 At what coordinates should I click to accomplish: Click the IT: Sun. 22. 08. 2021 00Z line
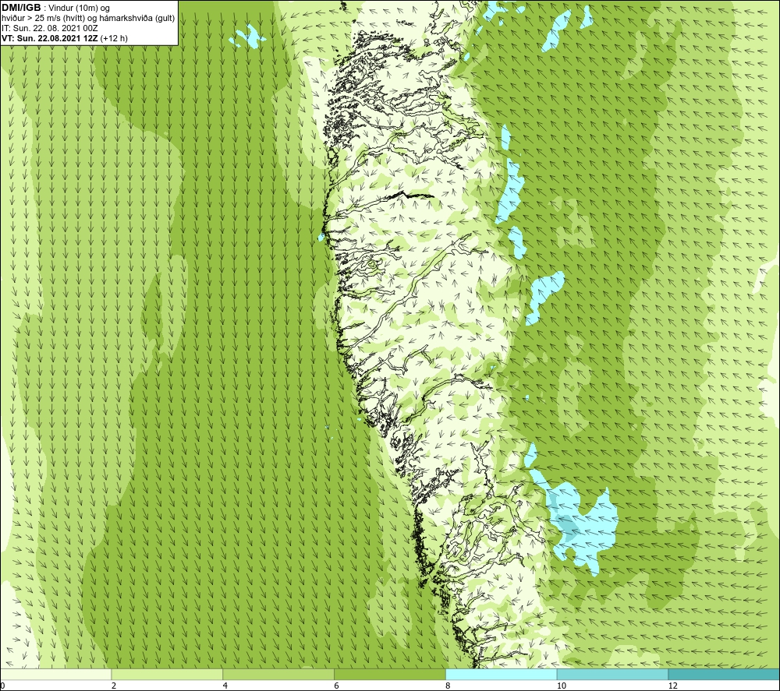(50, 28)
